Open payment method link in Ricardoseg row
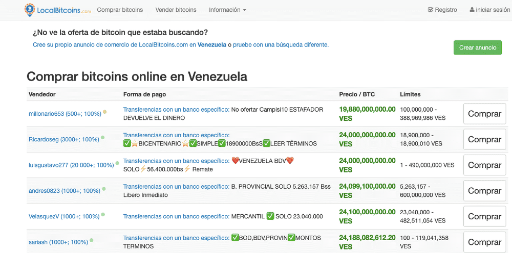The height and width of the screenshot is (253, 512). pyautogui.click(x=176, y=135)
